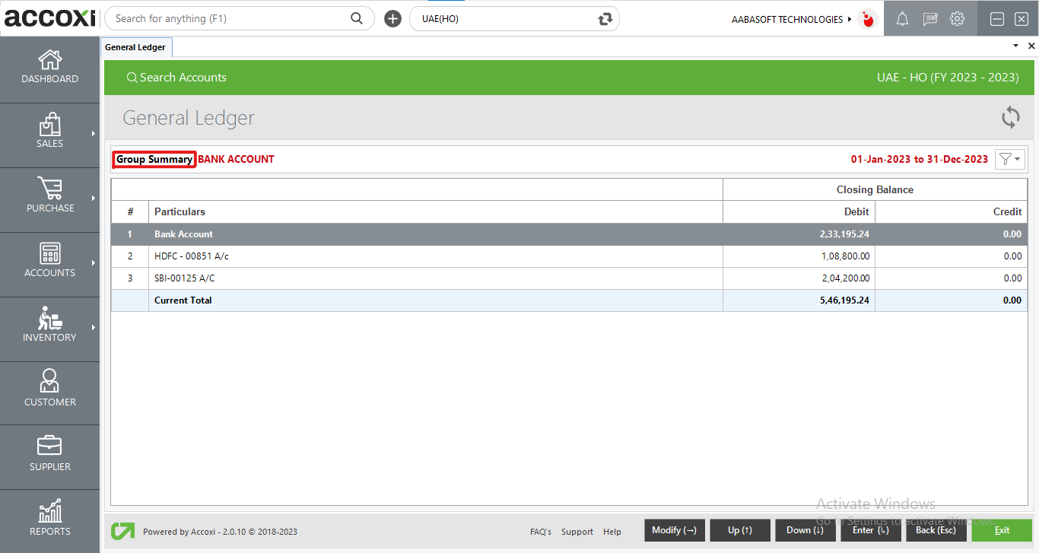
Task: Select the General Ledger tab
Action: pos(135,47)
